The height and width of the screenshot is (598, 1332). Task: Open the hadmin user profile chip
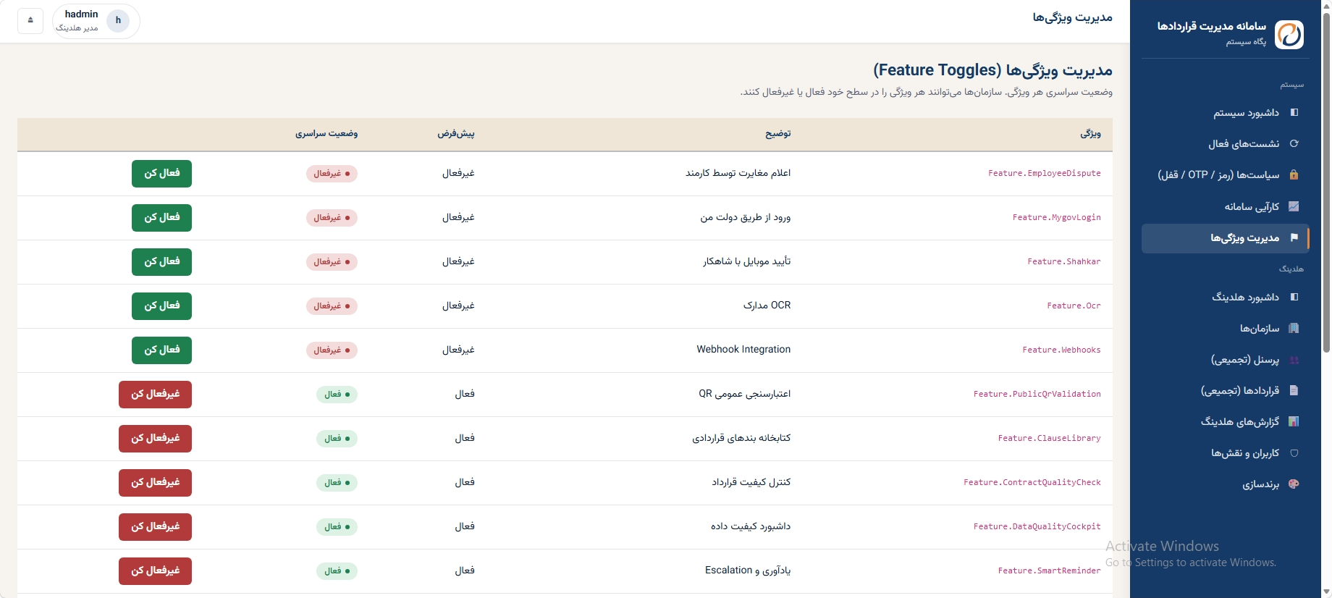point(96,21)
